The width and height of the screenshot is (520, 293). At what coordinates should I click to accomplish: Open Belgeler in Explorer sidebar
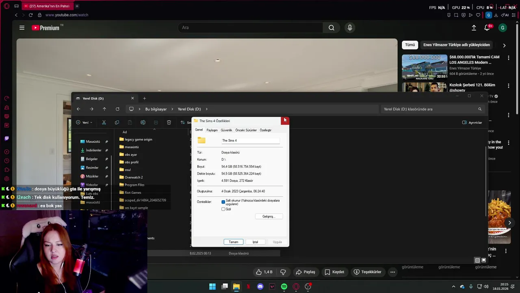(x=92, y=159)
